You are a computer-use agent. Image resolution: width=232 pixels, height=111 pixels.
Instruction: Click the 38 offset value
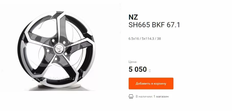pos(159,39)
